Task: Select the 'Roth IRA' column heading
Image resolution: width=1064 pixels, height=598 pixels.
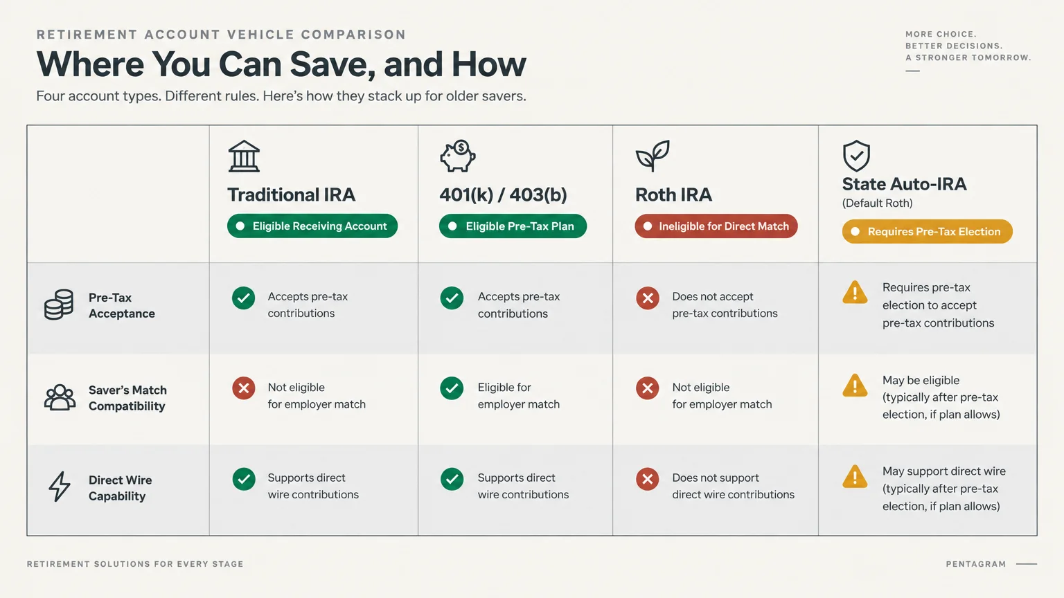Action: pyautogui.click(x=674, y=195)
